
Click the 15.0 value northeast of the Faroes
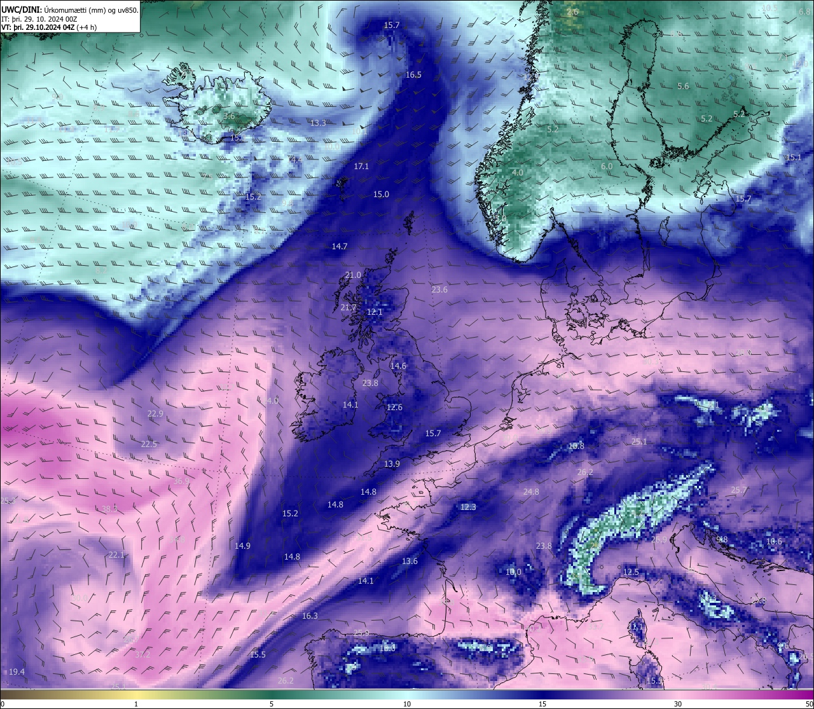(381, 194)
